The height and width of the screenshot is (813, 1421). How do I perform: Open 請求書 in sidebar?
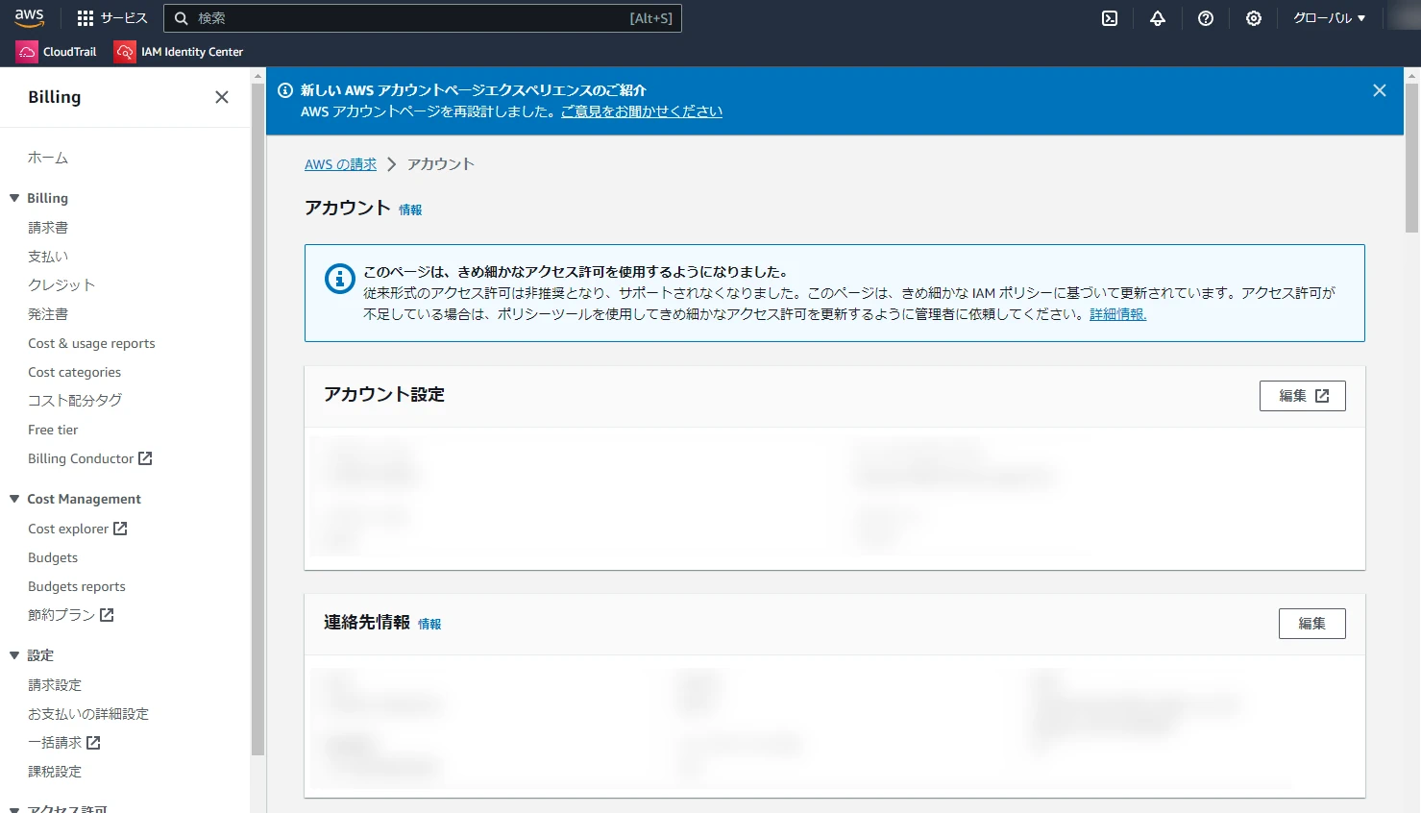48,228
